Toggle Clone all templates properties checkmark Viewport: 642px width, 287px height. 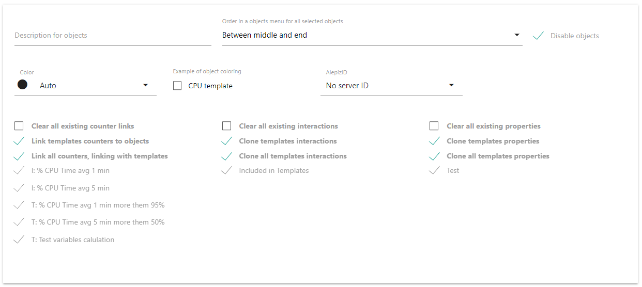[x=434, y=156]
